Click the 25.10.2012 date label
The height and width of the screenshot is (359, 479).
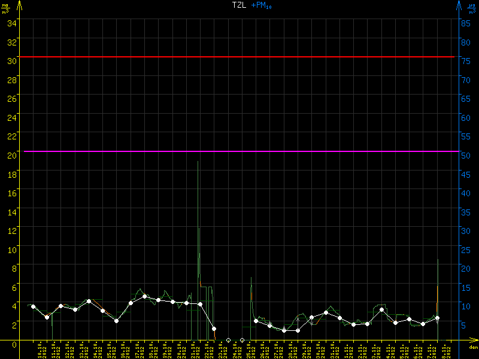[249, 349]
